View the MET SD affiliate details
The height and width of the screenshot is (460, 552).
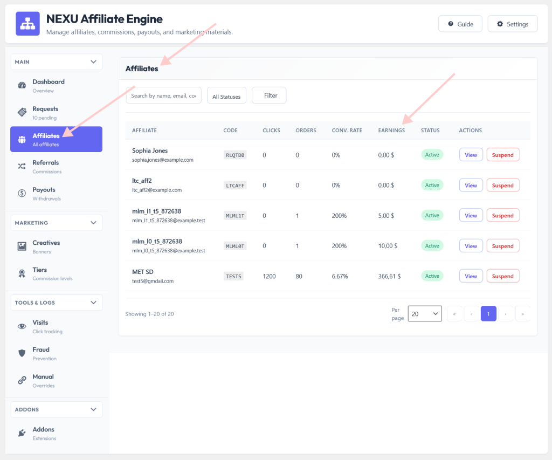[x=471, y=276]
